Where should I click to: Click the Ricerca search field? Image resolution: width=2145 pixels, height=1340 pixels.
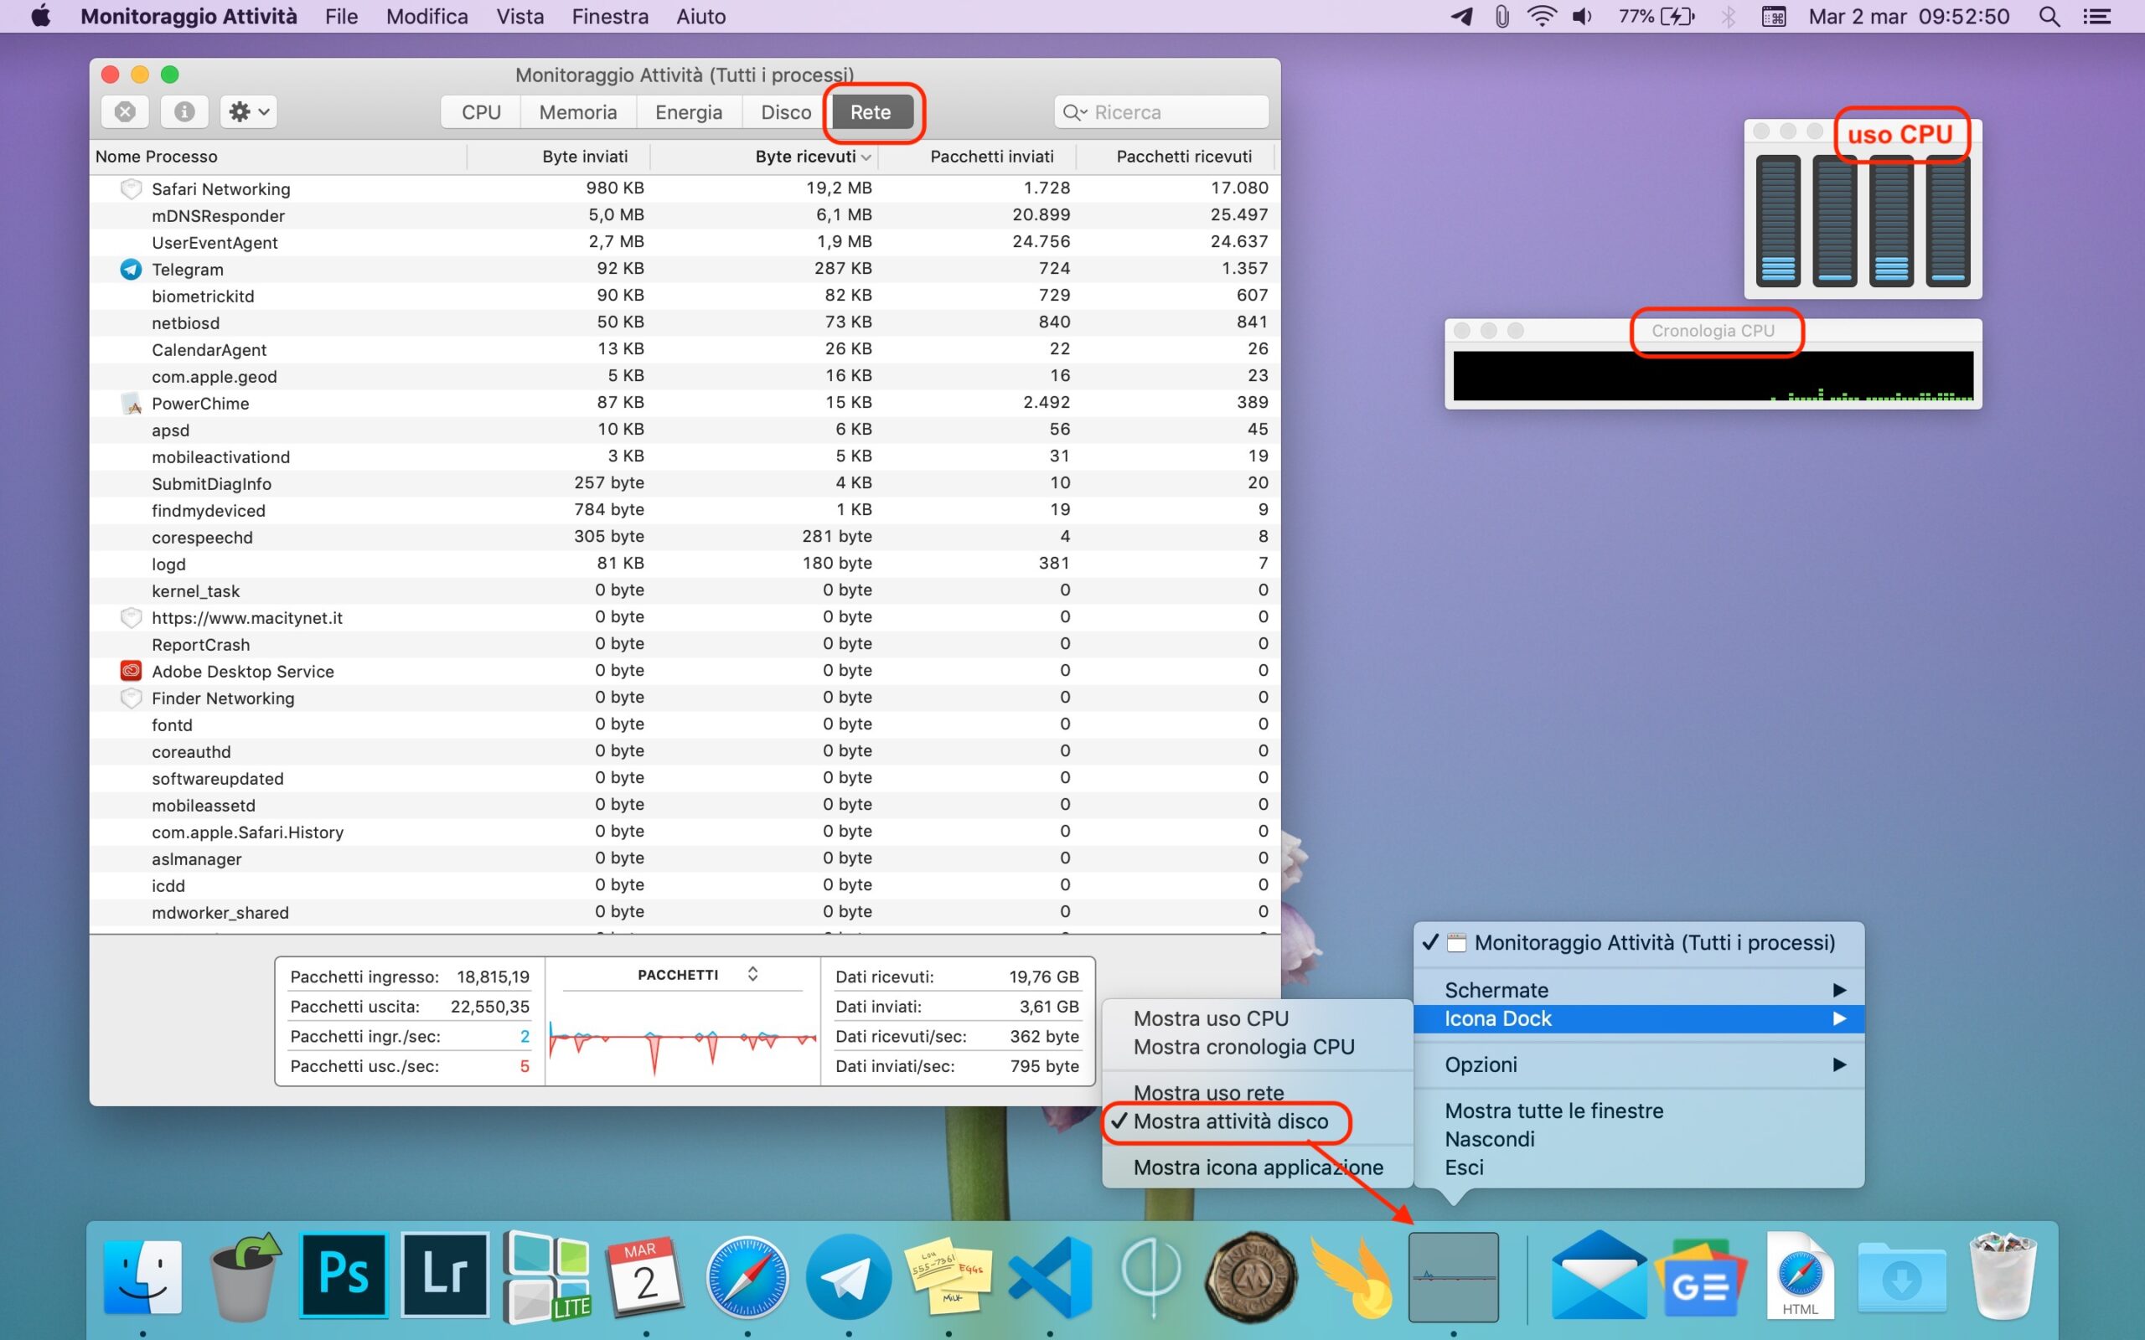pos(1170,112)
